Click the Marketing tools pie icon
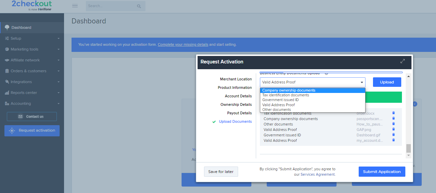 pos(7,49)
